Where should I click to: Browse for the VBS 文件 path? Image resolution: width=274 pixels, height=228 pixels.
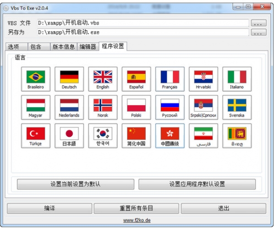click(x=259, y=23)
